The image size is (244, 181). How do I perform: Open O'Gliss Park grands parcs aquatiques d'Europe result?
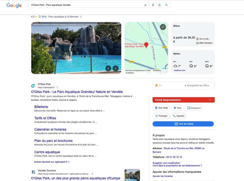pos(76,178)
